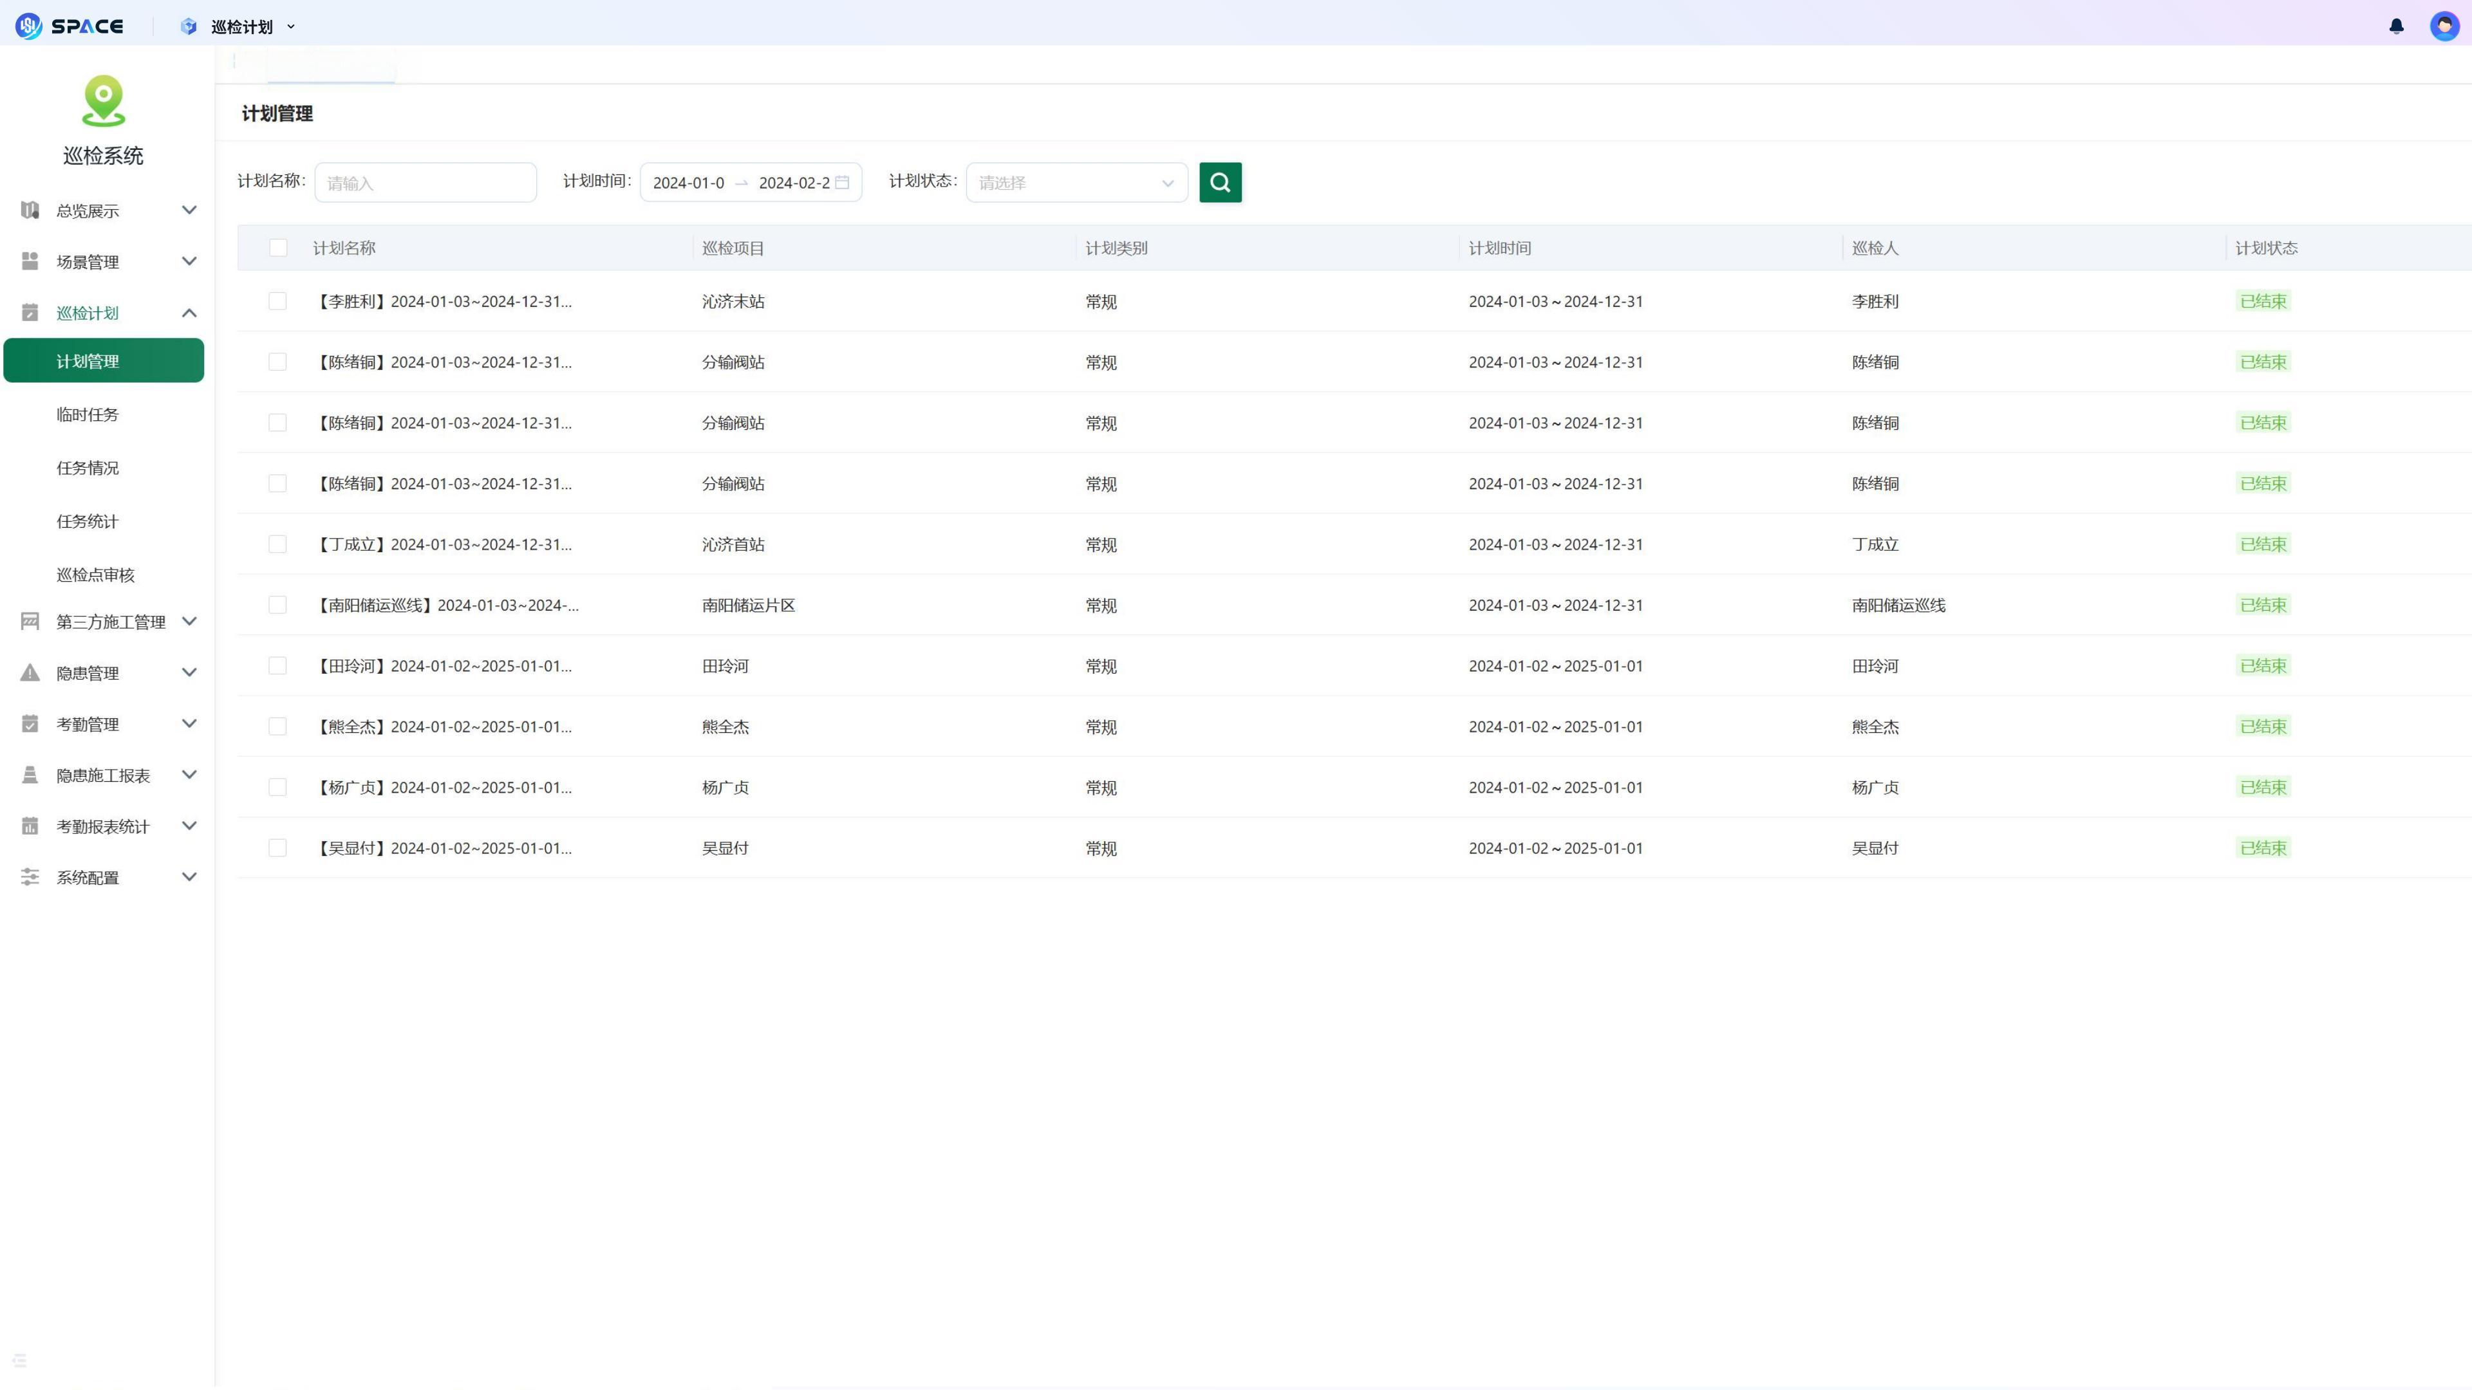Click the SPACE logo icon
Screen dimensions: 2472x1390
click(x=29, y=26)
